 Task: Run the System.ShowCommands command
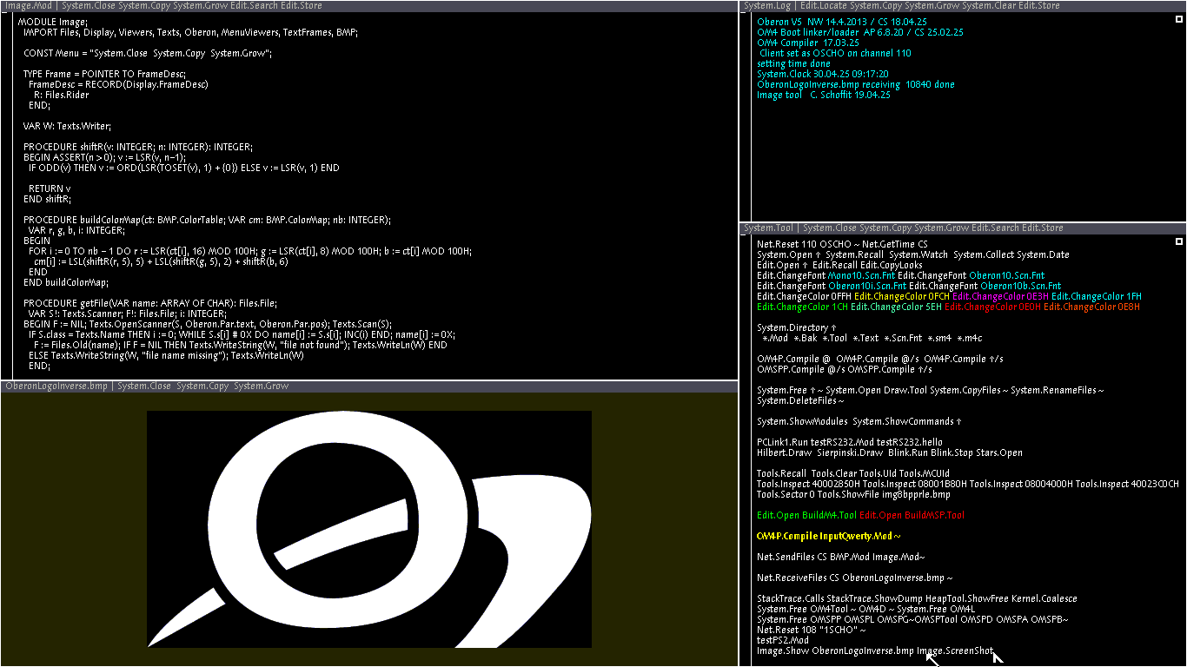(904, 422)
